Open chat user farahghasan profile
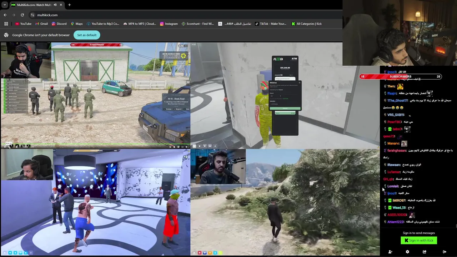Viewport: 457px width, 257px height. click(x=397, y=150)
